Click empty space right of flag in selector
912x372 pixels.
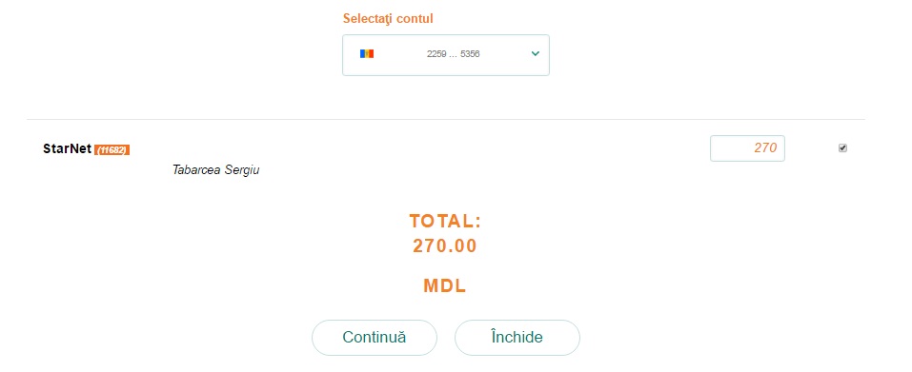click(400, 54)
